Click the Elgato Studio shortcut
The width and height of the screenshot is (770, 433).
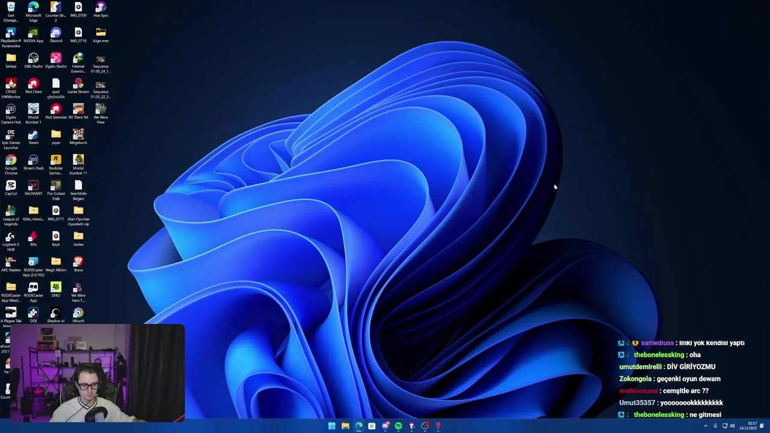coord(56,61)
